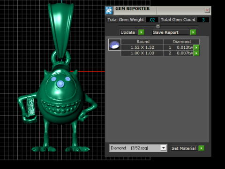Click the Set Material button label
The height and width of the screenshot is (169, 225).
pyautogui.click(x=184, y=148)
